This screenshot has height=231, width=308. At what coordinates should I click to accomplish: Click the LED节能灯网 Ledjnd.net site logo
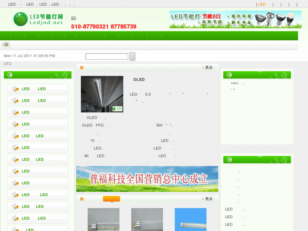[x=39, y=19]
